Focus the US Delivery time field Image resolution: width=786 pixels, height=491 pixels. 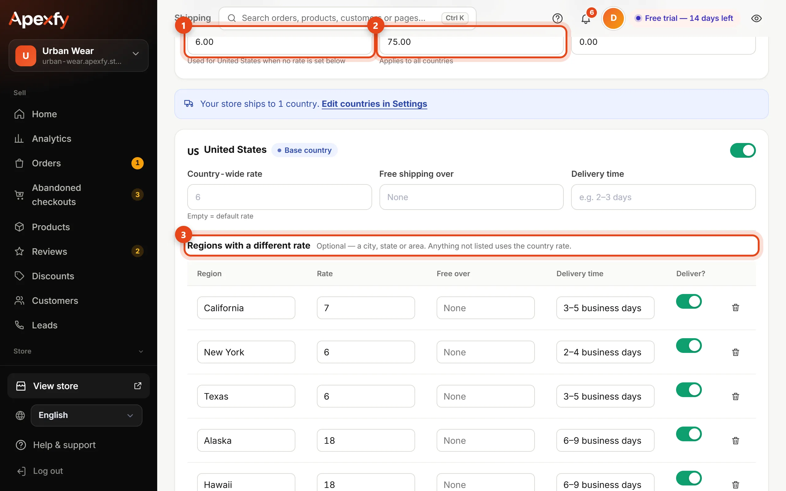point(663,197)
